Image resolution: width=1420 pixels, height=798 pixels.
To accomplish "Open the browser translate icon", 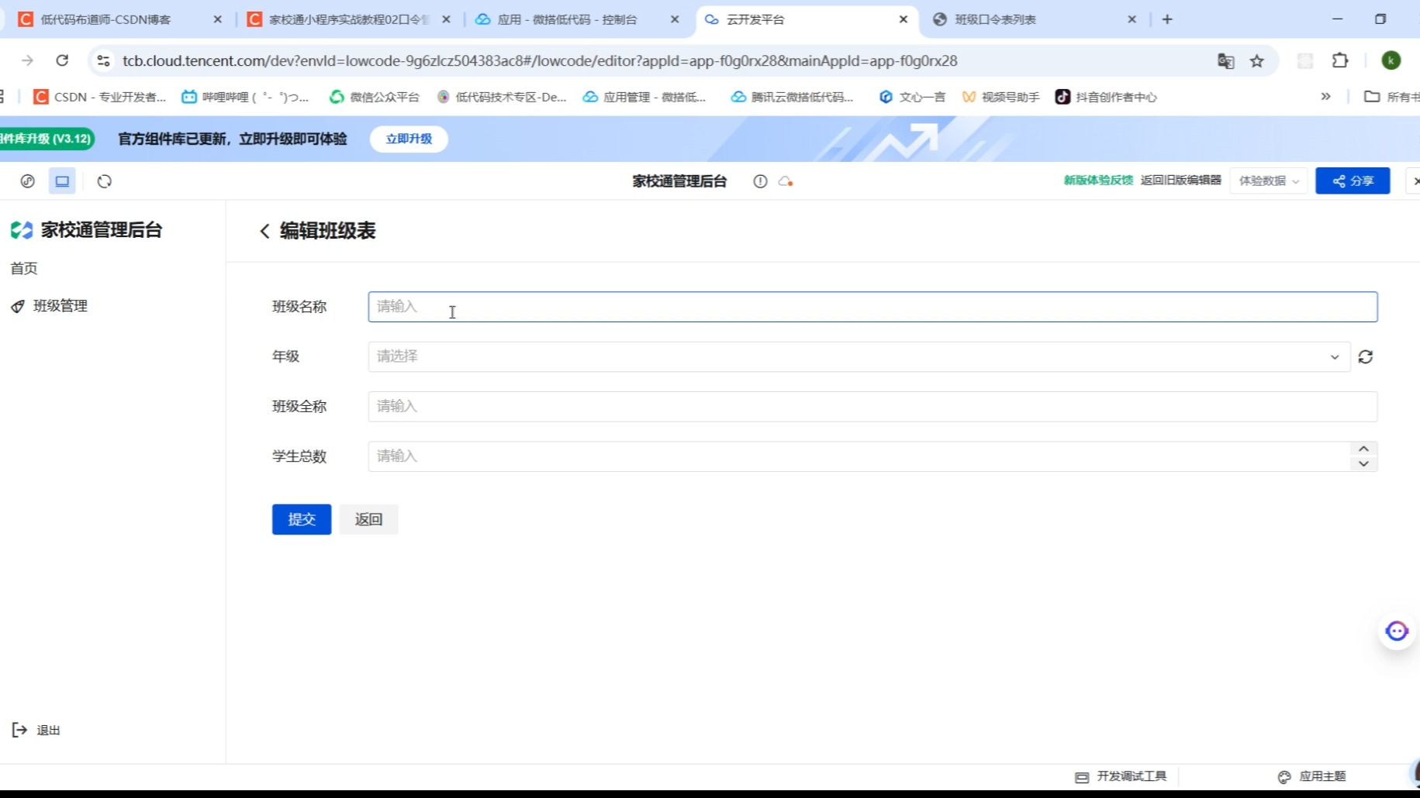I will (x=1225, y=60).
